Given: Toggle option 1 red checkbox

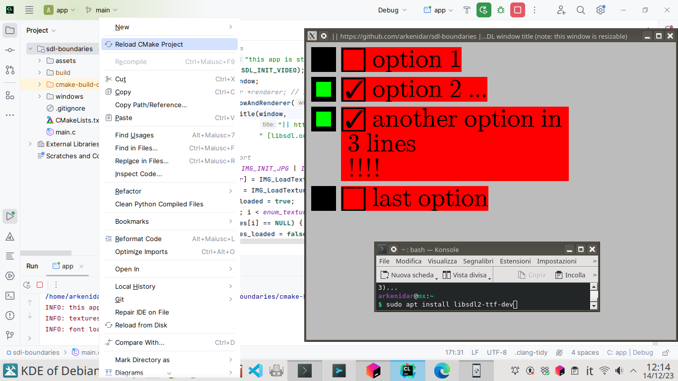Looking at the screenshot, I should pos(353,60).
